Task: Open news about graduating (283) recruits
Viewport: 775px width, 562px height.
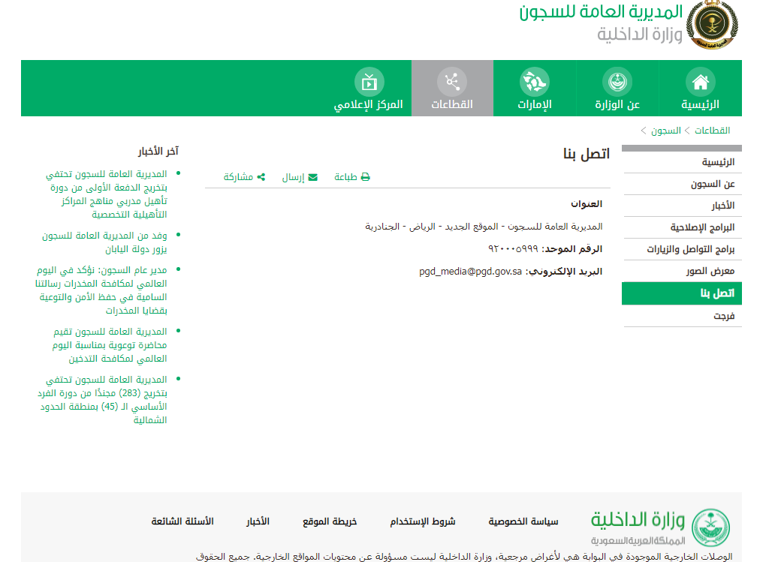Action: click(102, 399)
